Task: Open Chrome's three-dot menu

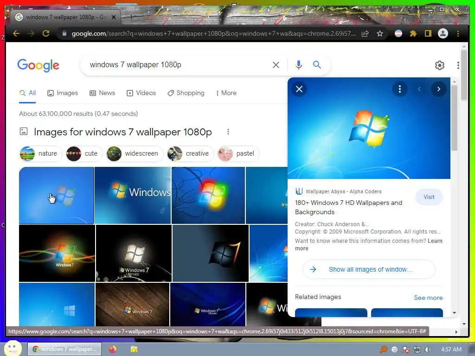Action: tap(458, 33)
